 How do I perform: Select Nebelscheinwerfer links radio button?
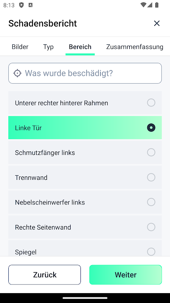pos(151,202)
